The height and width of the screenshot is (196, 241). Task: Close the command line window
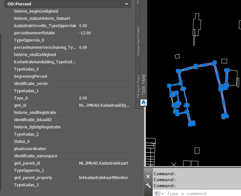coord(148,176)
